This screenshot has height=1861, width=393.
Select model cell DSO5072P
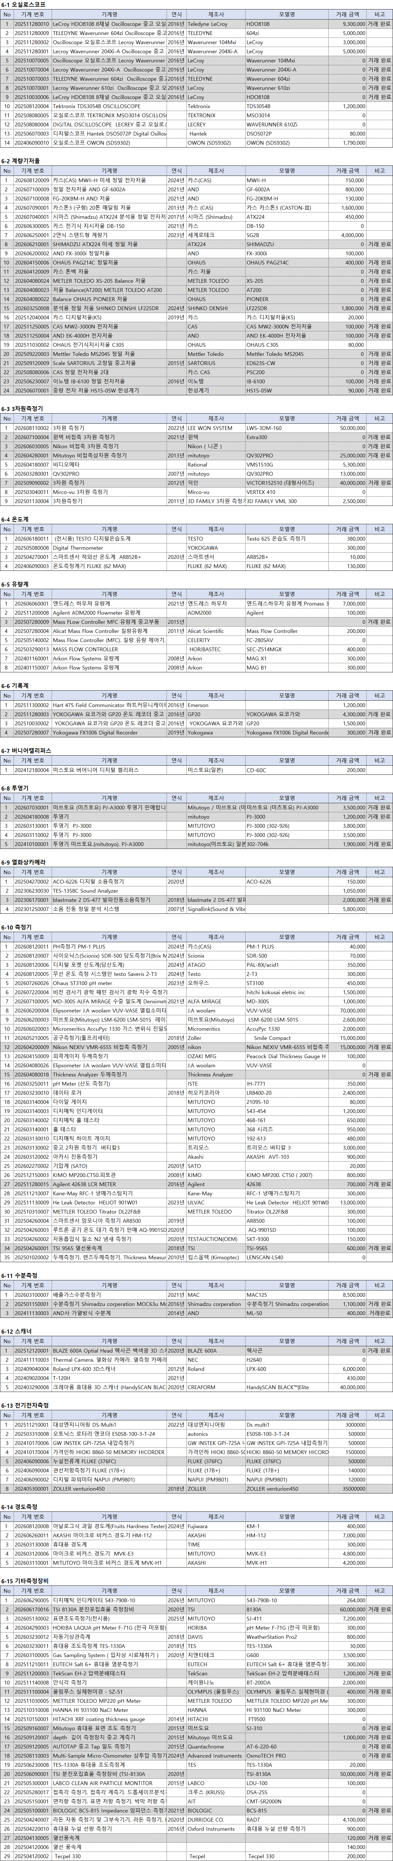pyautogui.click(x=286, y=134)
